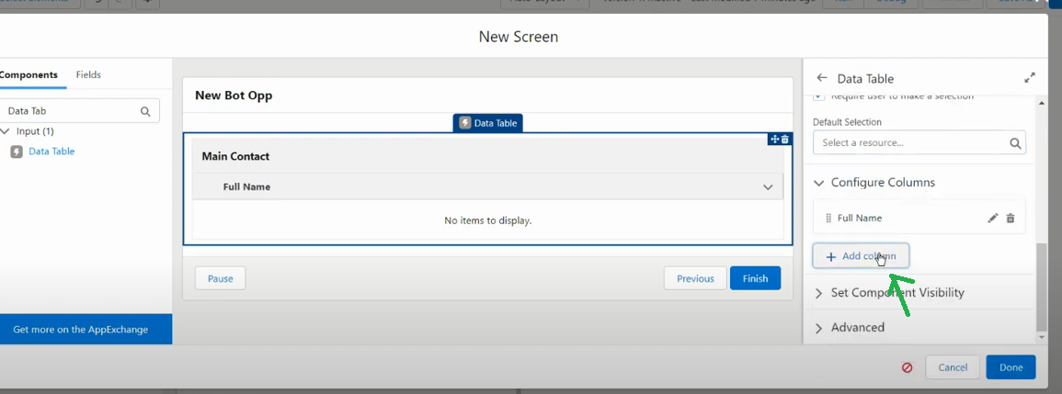The height and width of the screenshot is (394, 1062).
Task: Open the Full Name column header dropdown chevron
Action: pyautogui.click(x=768, y=186)
